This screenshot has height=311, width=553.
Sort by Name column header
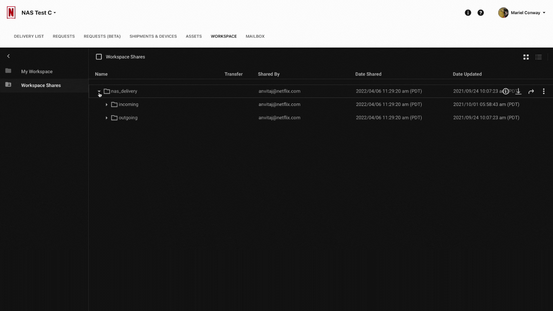(101, 74)
